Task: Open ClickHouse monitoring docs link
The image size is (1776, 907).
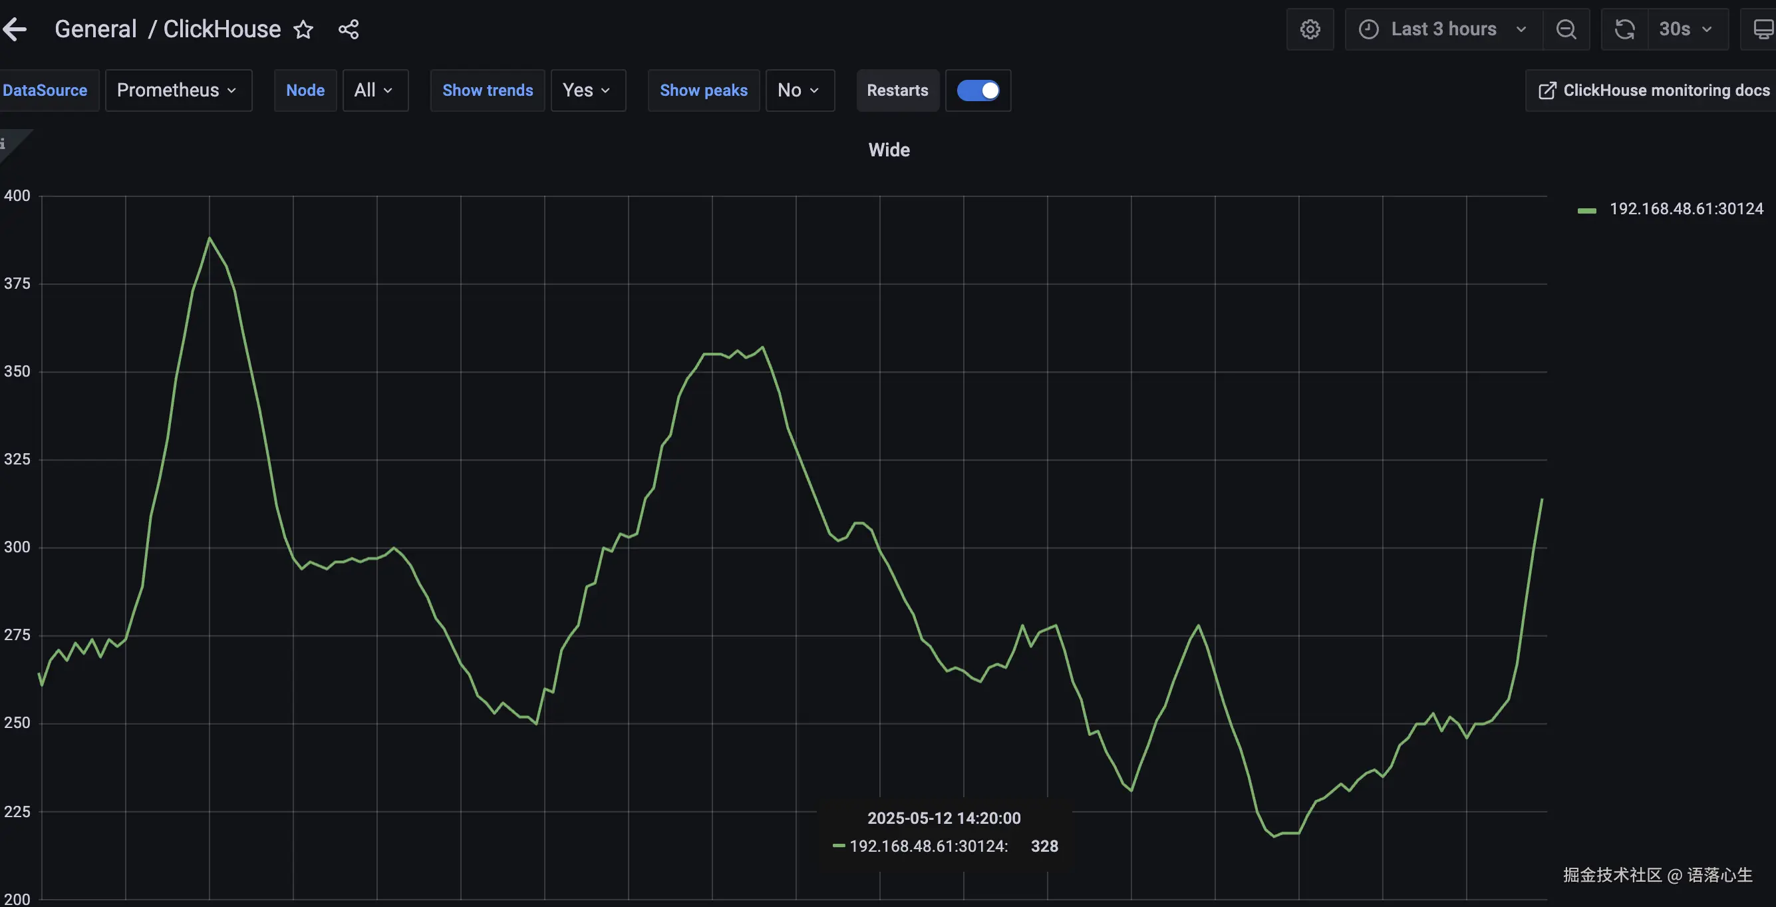Action: [1655, 91]
